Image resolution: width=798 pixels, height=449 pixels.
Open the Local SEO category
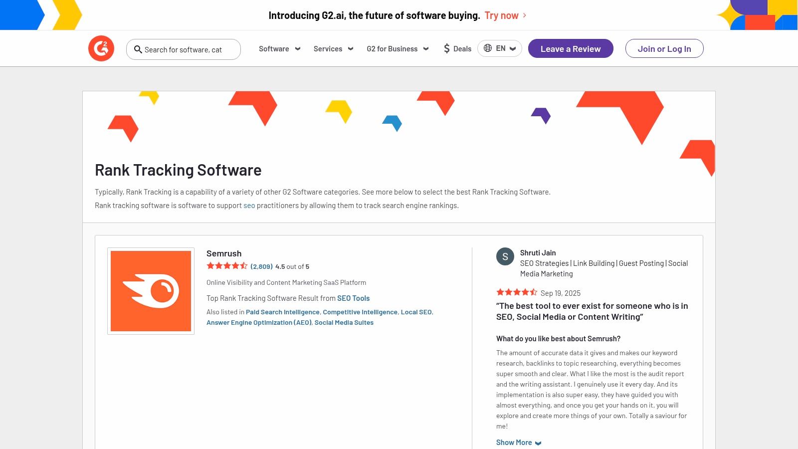[416, 312]
